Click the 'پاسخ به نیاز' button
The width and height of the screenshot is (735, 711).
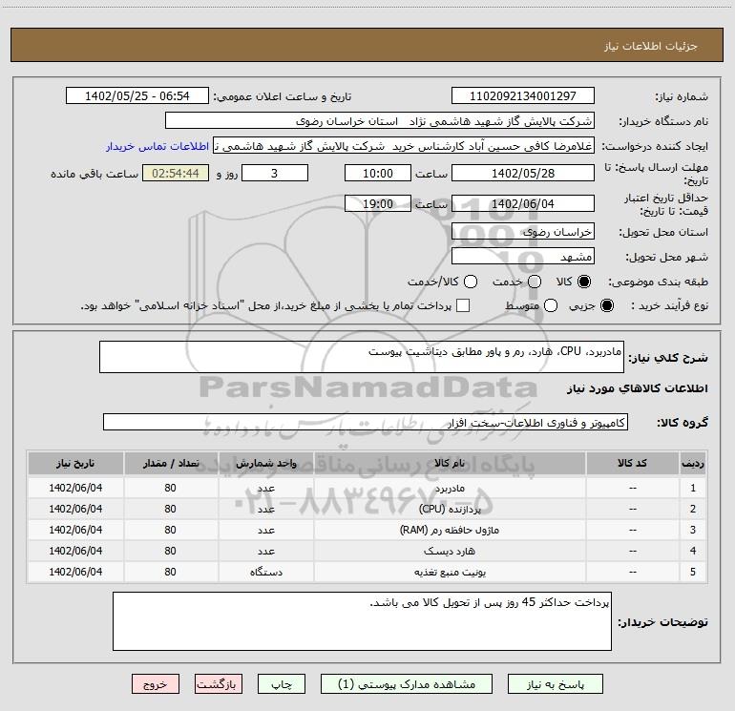coord(557,684)
